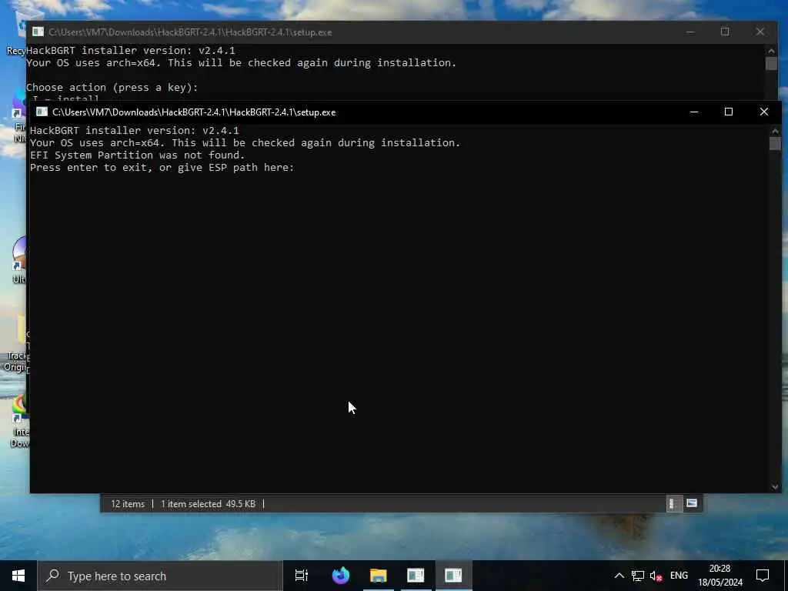Image resolution: width=788 pixels, height=591 pixels.
Task: Click front console 'Your OS uses arch=x64' line
Action: 245,142
